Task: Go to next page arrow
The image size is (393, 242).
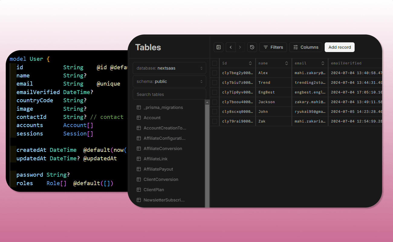Action: click(240, 47)
